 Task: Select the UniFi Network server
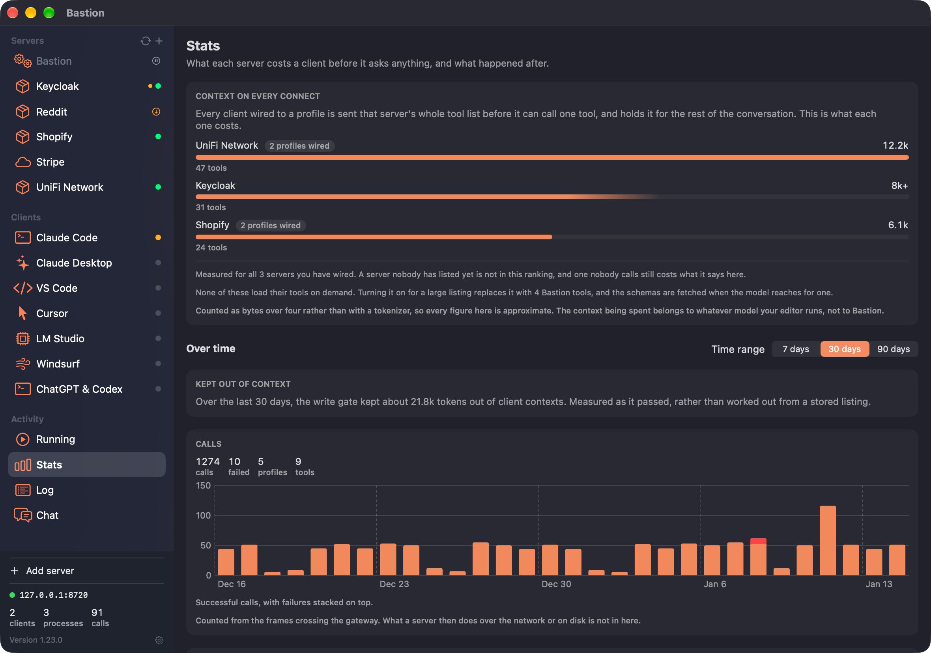87,187
